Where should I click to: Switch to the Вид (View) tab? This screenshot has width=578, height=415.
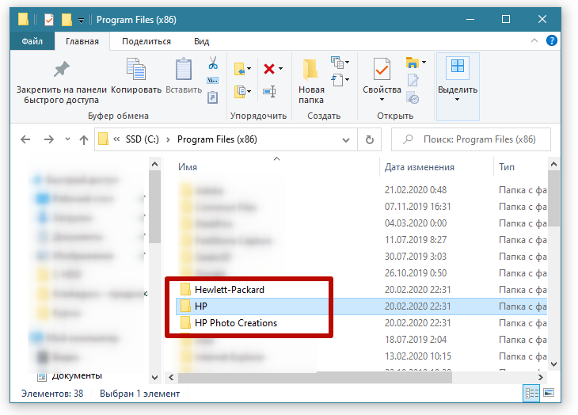tap(201, 41)
